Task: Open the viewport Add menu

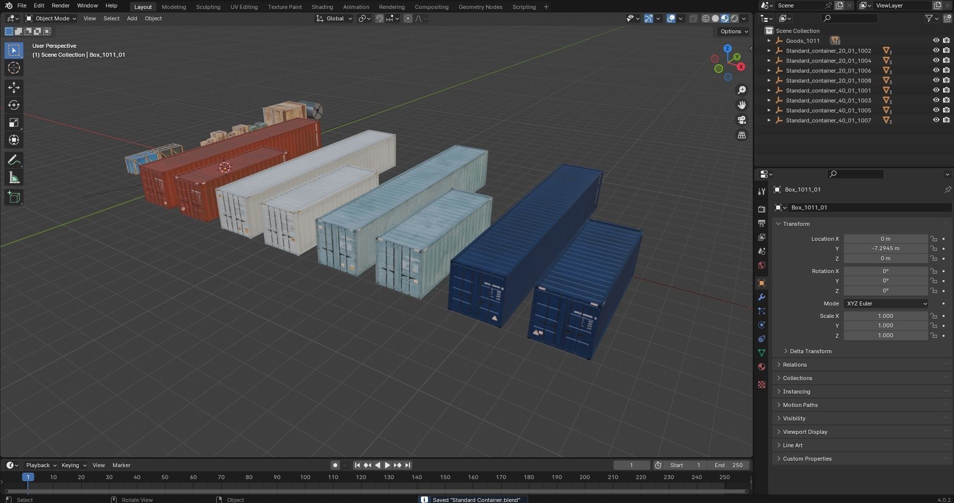Action: coord(132,18)
